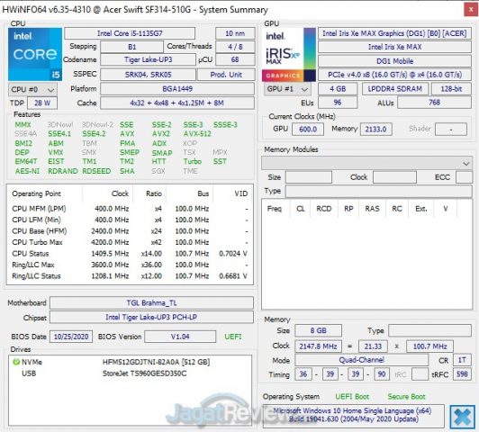The height and width of the screenshot is (432, 479).
Task: Click the cache value 4x32 + 4x48 field
Action: click(177, 103)
